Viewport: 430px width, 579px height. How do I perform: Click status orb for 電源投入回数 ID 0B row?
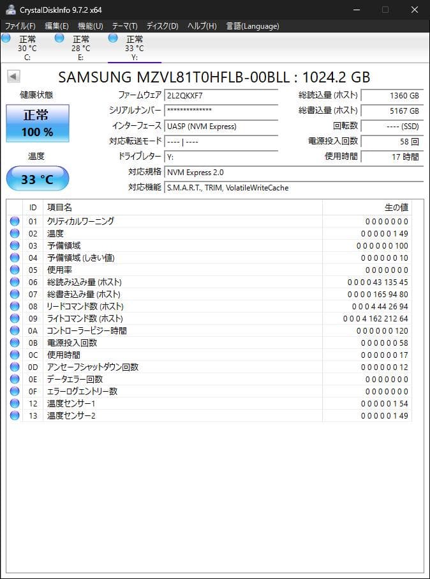click(x=15, y=343)
